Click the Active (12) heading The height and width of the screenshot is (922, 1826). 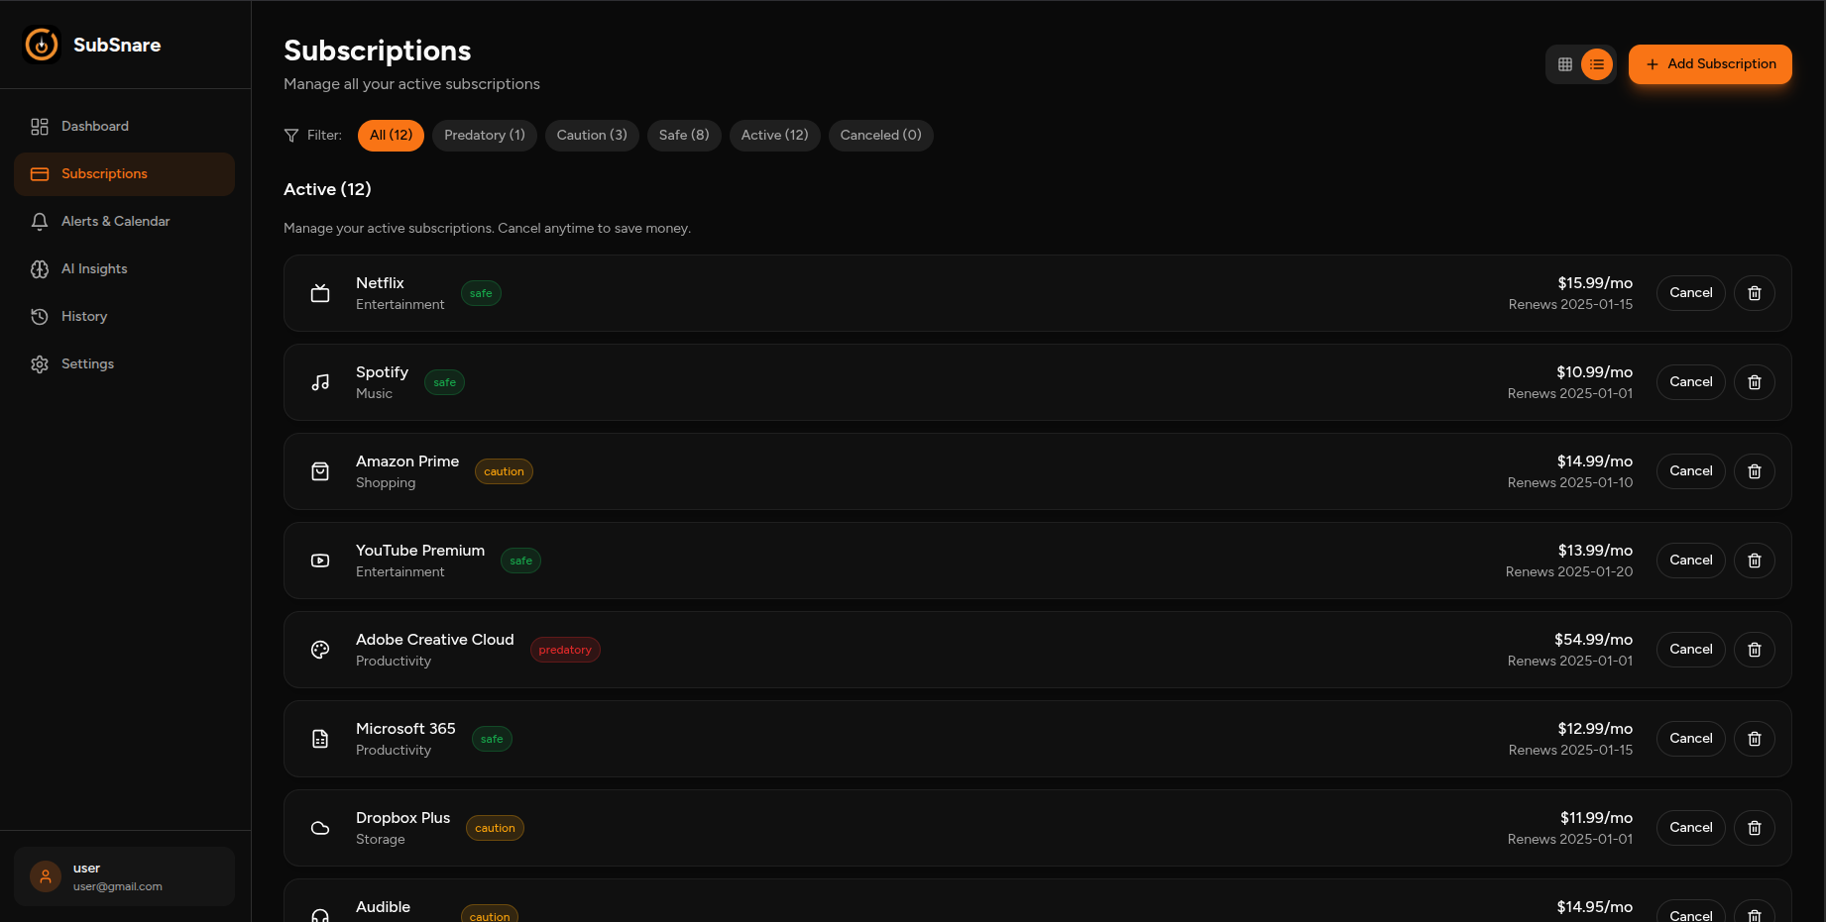[327, 189]
